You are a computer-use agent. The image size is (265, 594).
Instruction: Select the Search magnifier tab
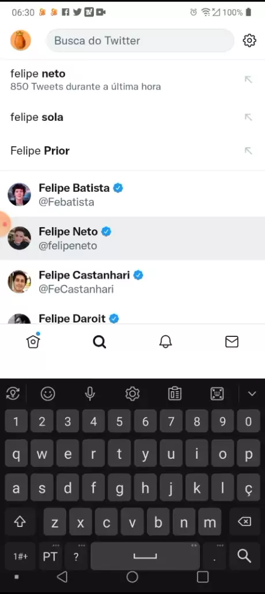click(x=99, y=341)
